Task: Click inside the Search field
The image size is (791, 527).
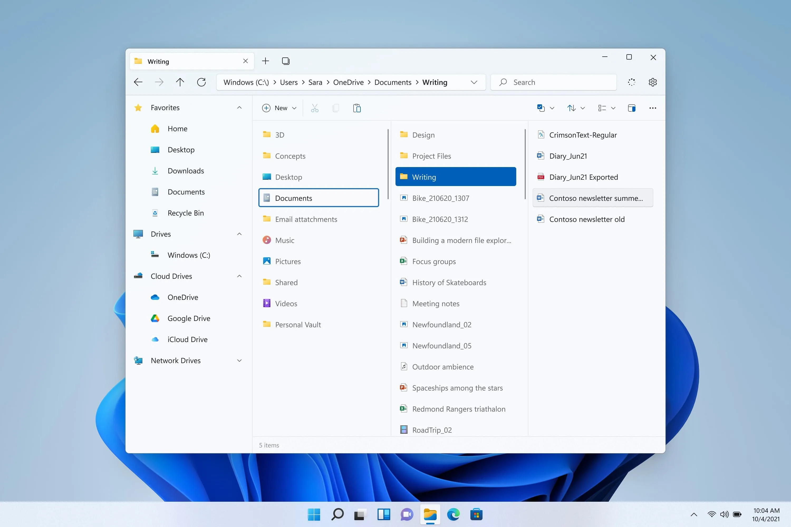Action: pyautogui.click(x=553, y=82)
